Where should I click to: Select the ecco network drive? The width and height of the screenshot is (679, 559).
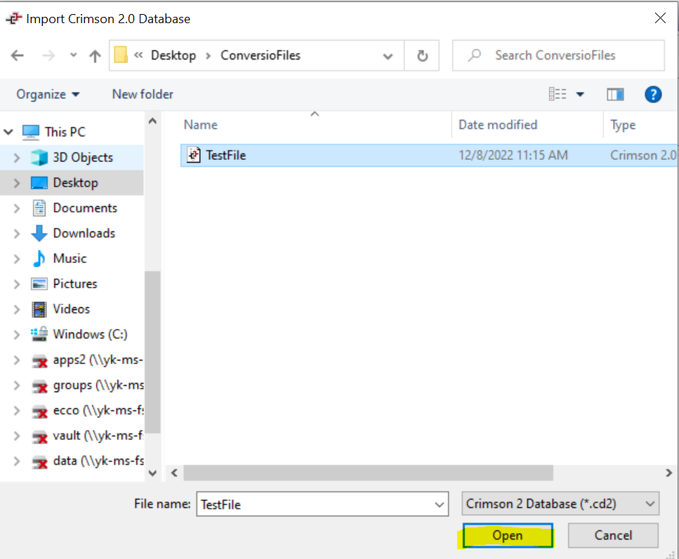[98, 410]
